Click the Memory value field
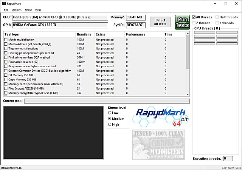 tap(136, 17)
